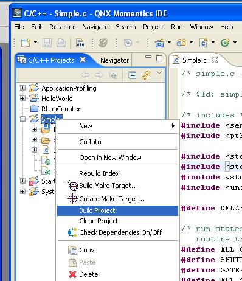This screenshot has width=242, height=281.
Task: Click the New C file toolbar icon
Action: click(x=203, y=43)
